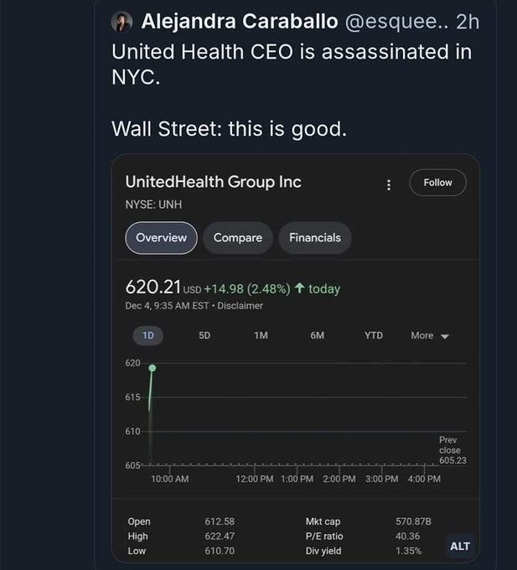Expand the More range dropdown
This screenshot has width=517, height=570.
click(x=430, y=335)
